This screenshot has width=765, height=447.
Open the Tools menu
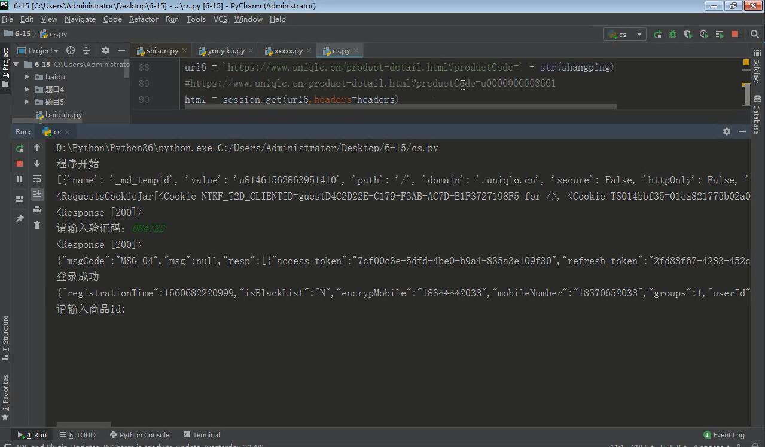pyautogui.click(x=196, y=19)
